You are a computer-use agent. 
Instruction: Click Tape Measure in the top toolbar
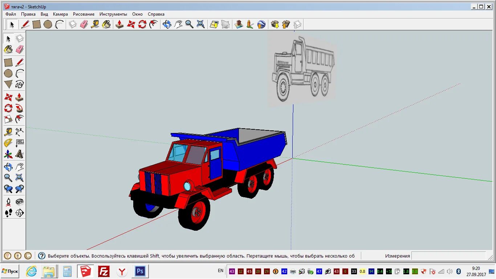pos(95,24)
